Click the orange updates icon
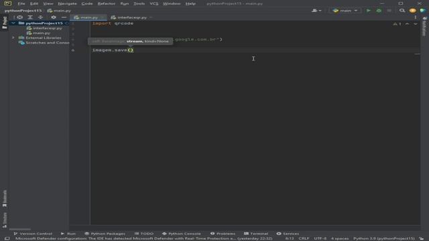This screenshot has height=241, width=429. click(x=413, y=11)
